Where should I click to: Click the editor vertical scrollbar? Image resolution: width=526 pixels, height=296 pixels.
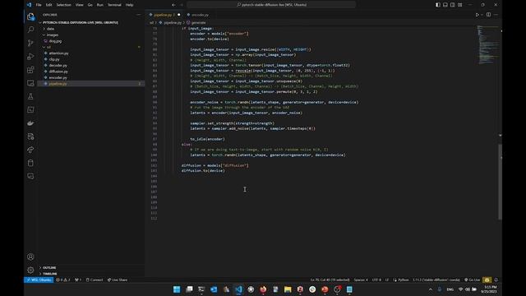[500, 181]
